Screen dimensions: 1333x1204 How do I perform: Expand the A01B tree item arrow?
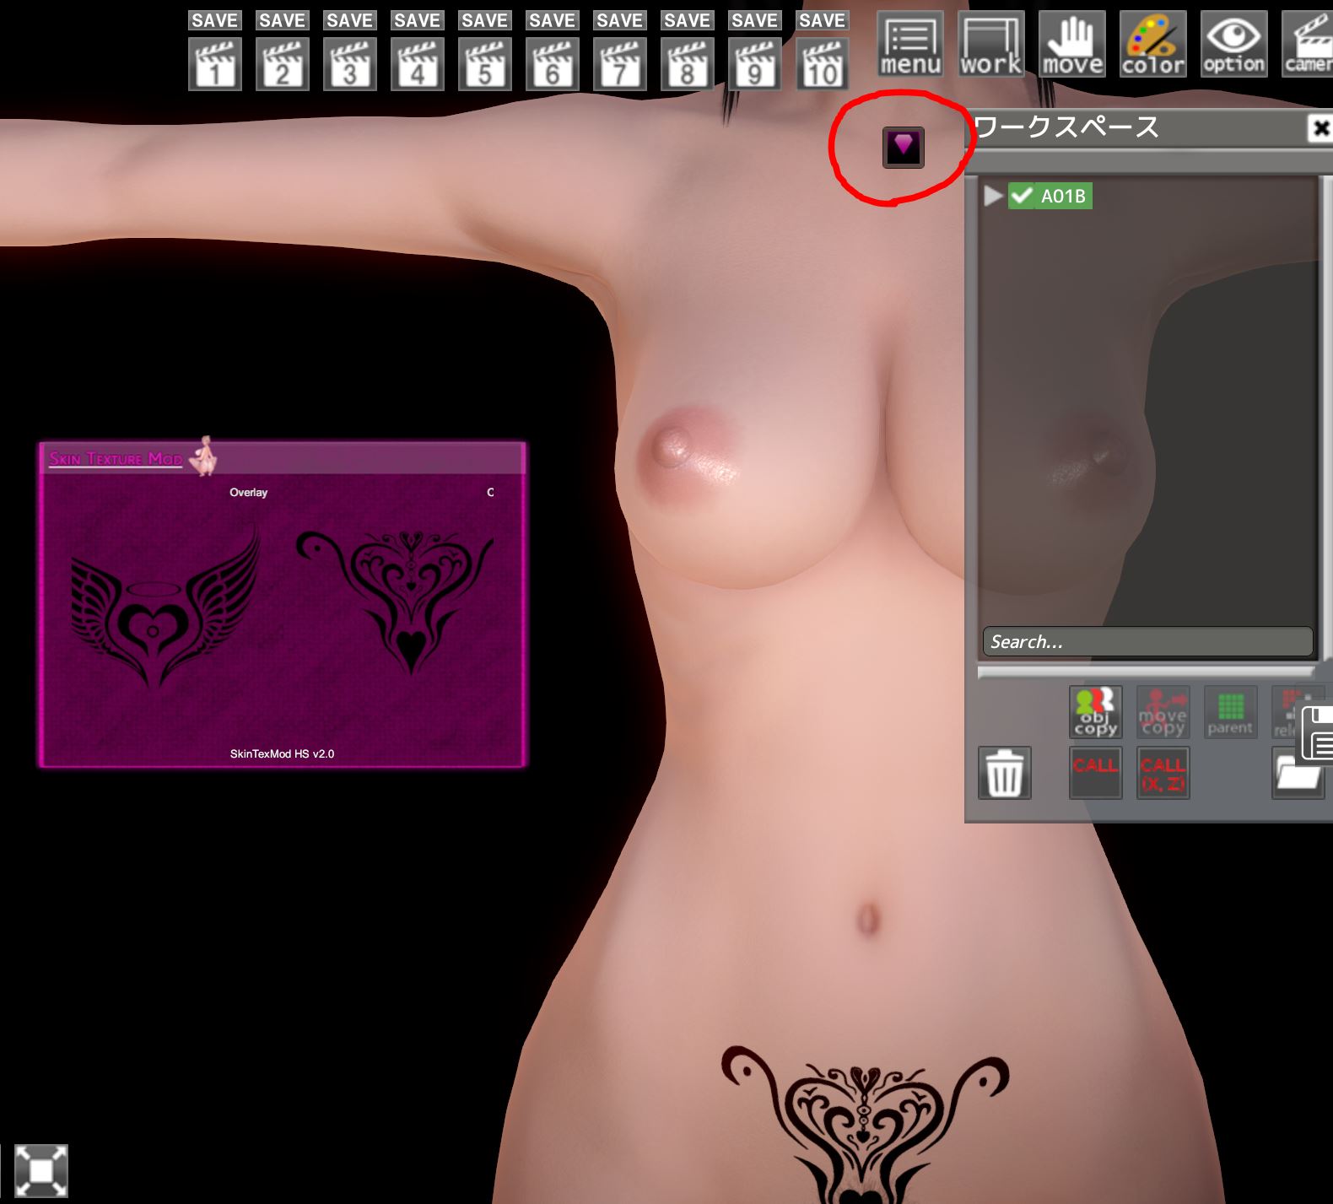[993, 197]
